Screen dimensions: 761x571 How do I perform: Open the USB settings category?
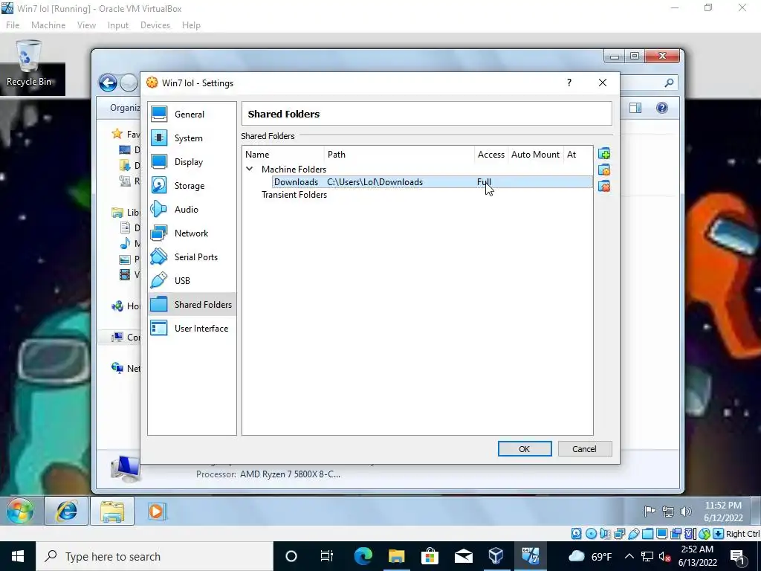click(192, 280)
